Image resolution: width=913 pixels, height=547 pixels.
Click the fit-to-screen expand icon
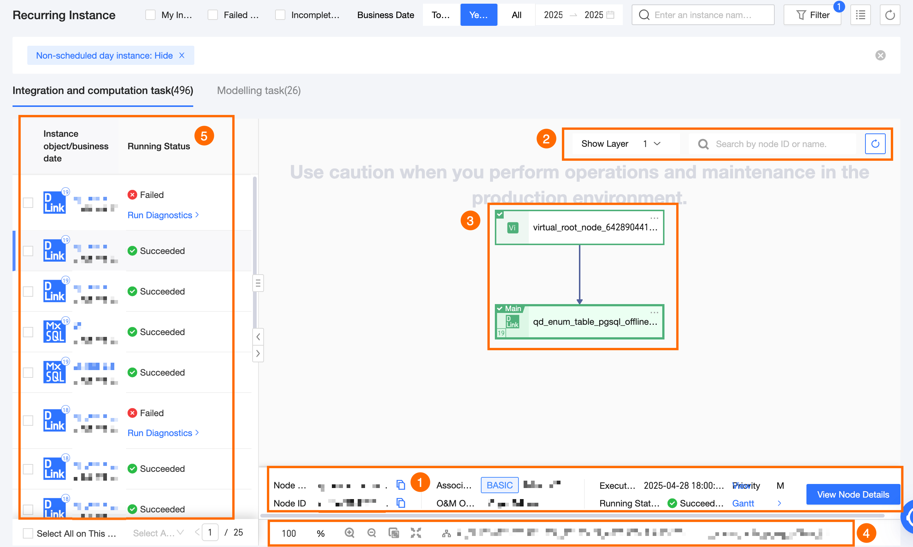pos(416,533)
